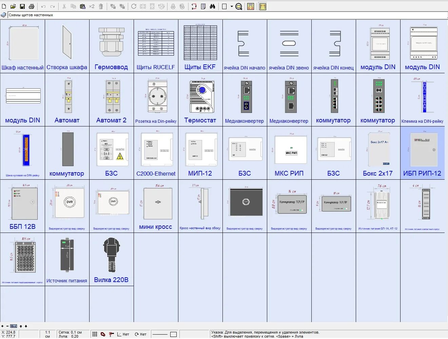Open the component list icon
Screen dimensions: 448x339
203,6
